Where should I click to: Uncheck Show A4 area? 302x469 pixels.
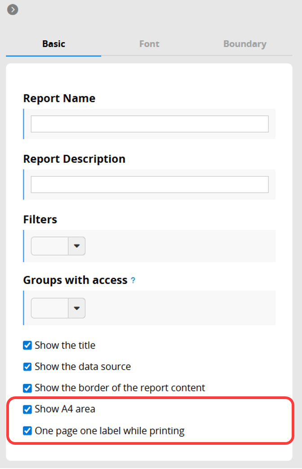coord(27,409)
